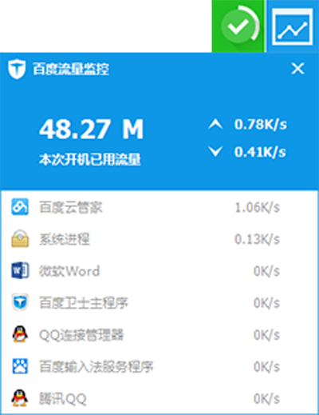Select the 系统进程 row label
Screen dimensions: 319x415
tap(65, 239)
